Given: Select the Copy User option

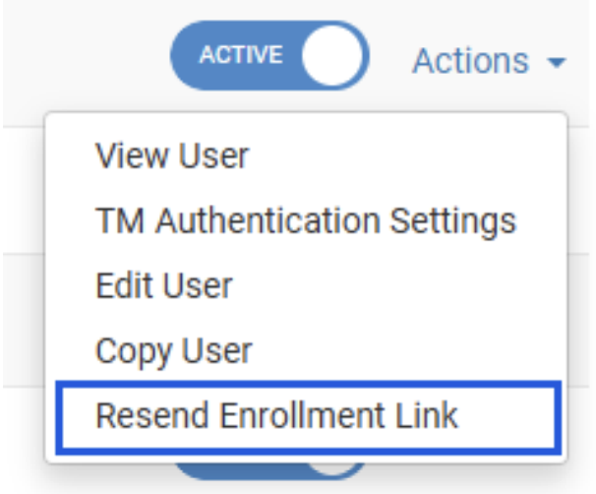Looking at the screenshot, I should 174,350.
